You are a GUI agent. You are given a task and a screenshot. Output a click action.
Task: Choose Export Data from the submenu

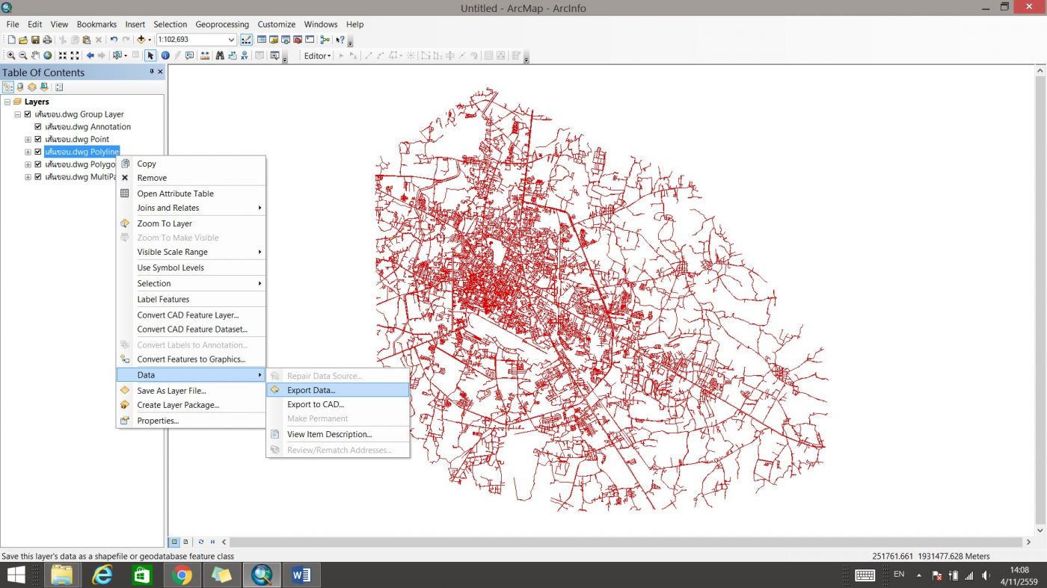(x=311, y=390)
